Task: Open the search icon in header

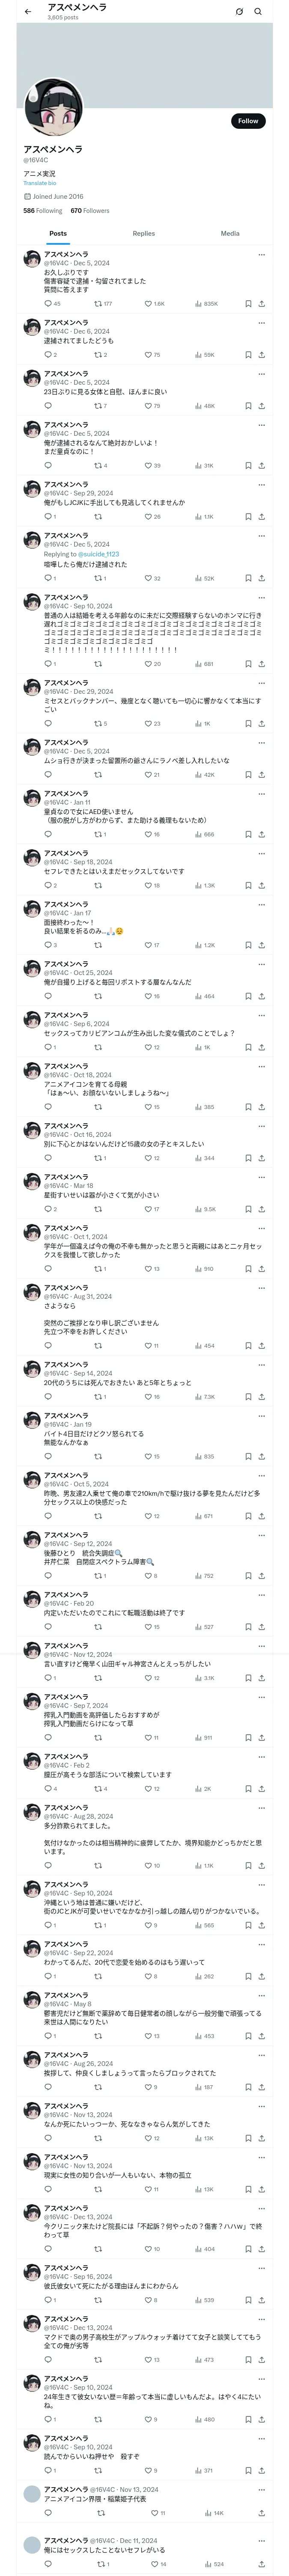Action: coord(257,12)
